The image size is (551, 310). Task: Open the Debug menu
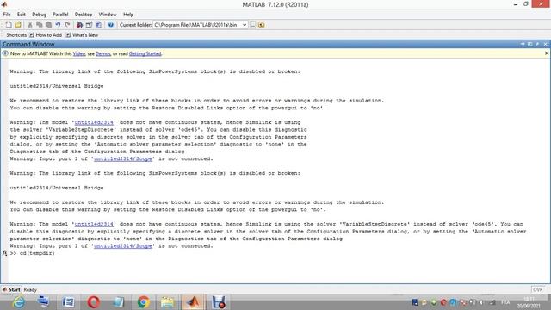tap(39, 15)
